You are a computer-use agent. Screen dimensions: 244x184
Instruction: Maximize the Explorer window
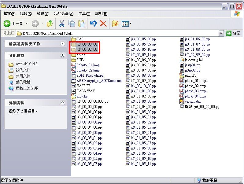(x=232, y=6)
